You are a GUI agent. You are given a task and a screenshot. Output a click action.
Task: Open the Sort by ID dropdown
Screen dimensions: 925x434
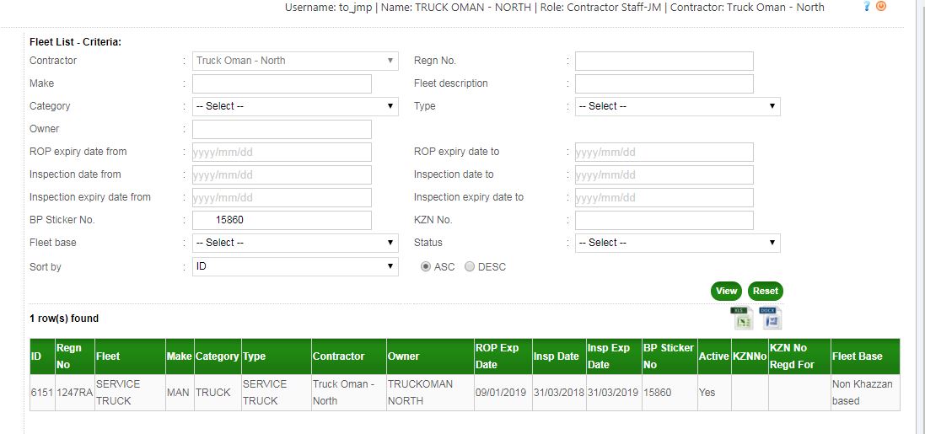point(295,266)
